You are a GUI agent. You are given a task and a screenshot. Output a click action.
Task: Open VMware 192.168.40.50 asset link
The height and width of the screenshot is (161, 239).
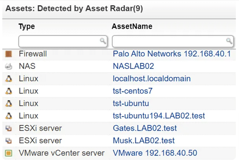click(155, 153)
